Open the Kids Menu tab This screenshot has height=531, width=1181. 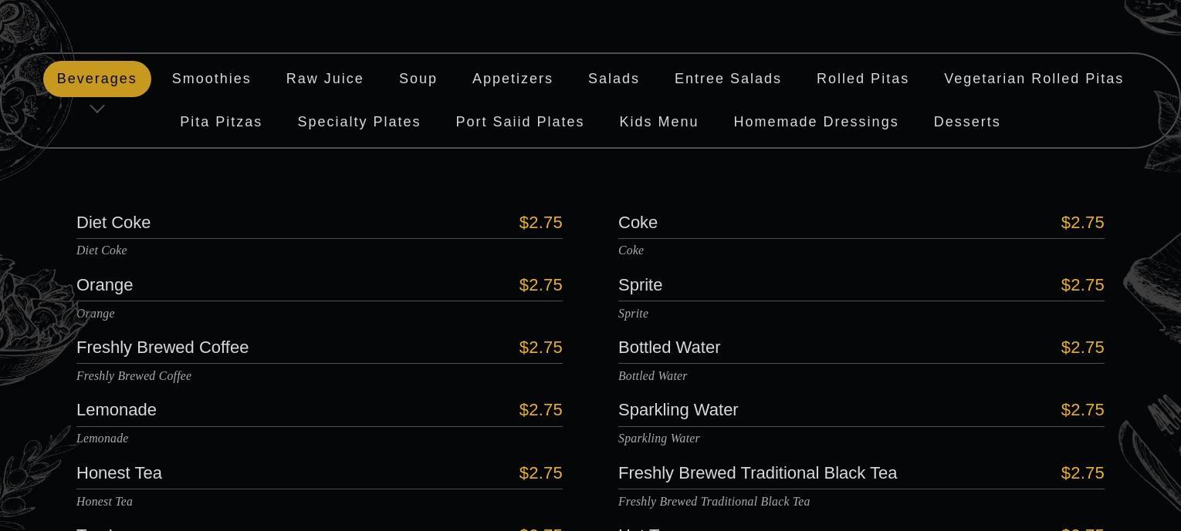[x=659, y=122]
